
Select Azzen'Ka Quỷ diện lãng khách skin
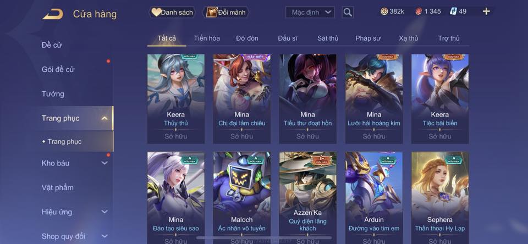point(308,198)
